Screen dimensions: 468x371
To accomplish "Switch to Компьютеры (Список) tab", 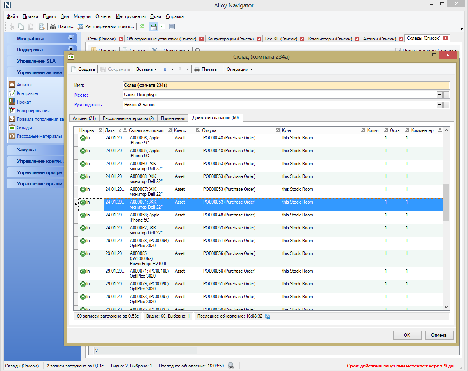I will (x=330, y=39).
